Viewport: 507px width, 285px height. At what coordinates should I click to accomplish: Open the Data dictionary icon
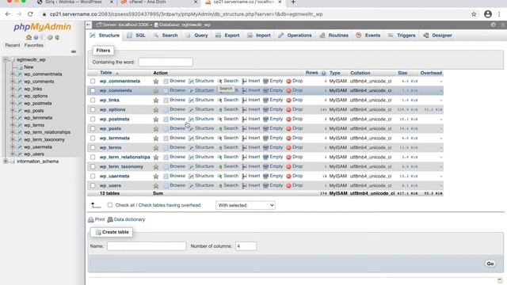click(110, 220)
